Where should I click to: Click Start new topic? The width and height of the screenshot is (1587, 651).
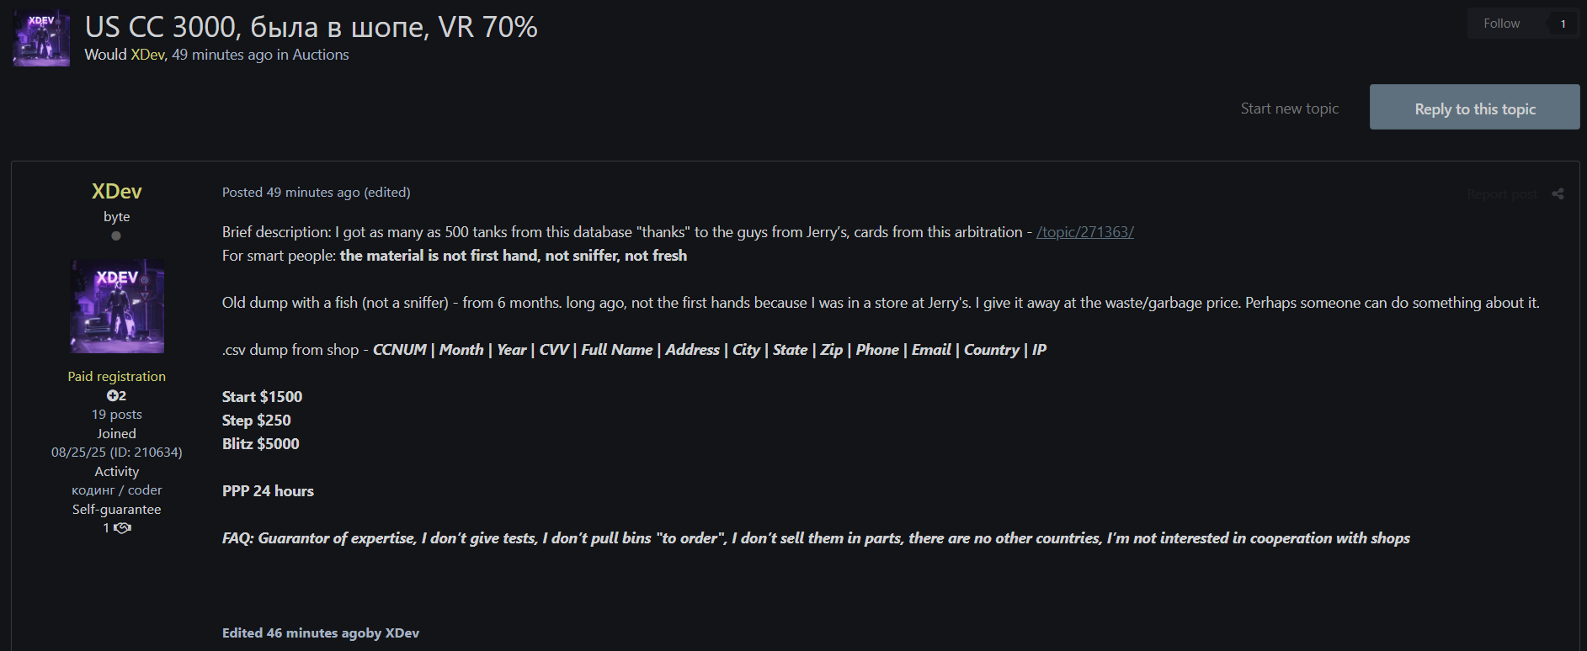pos(1289,108)
